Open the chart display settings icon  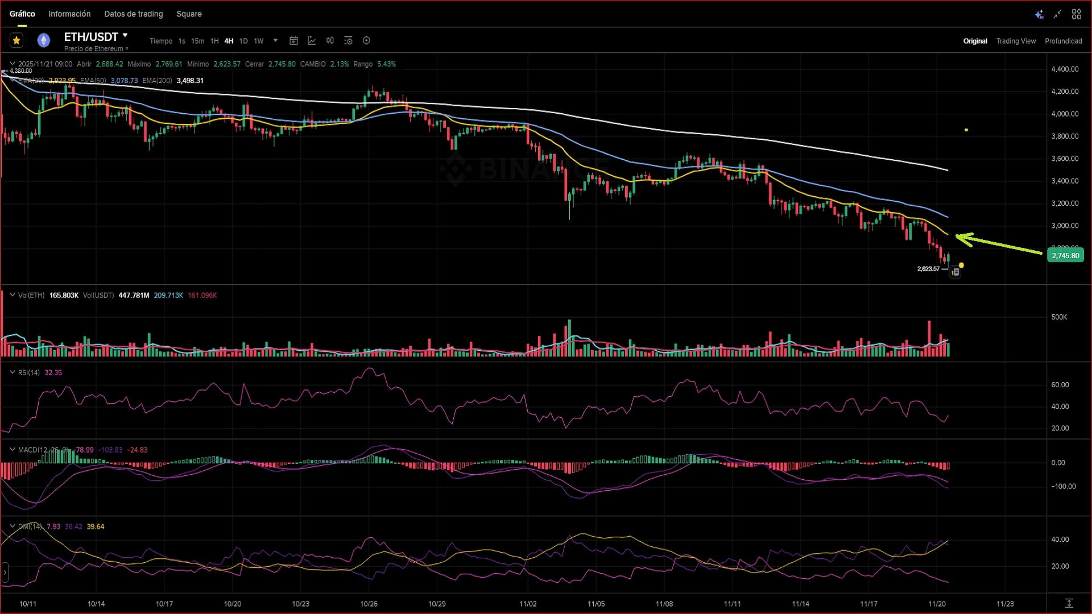(x=348, y=40)
